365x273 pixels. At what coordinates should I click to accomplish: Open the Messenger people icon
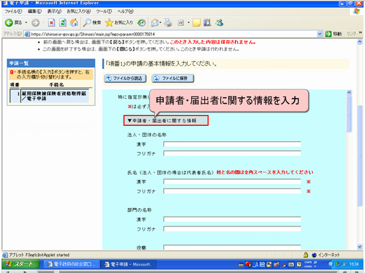click(219, 22)
